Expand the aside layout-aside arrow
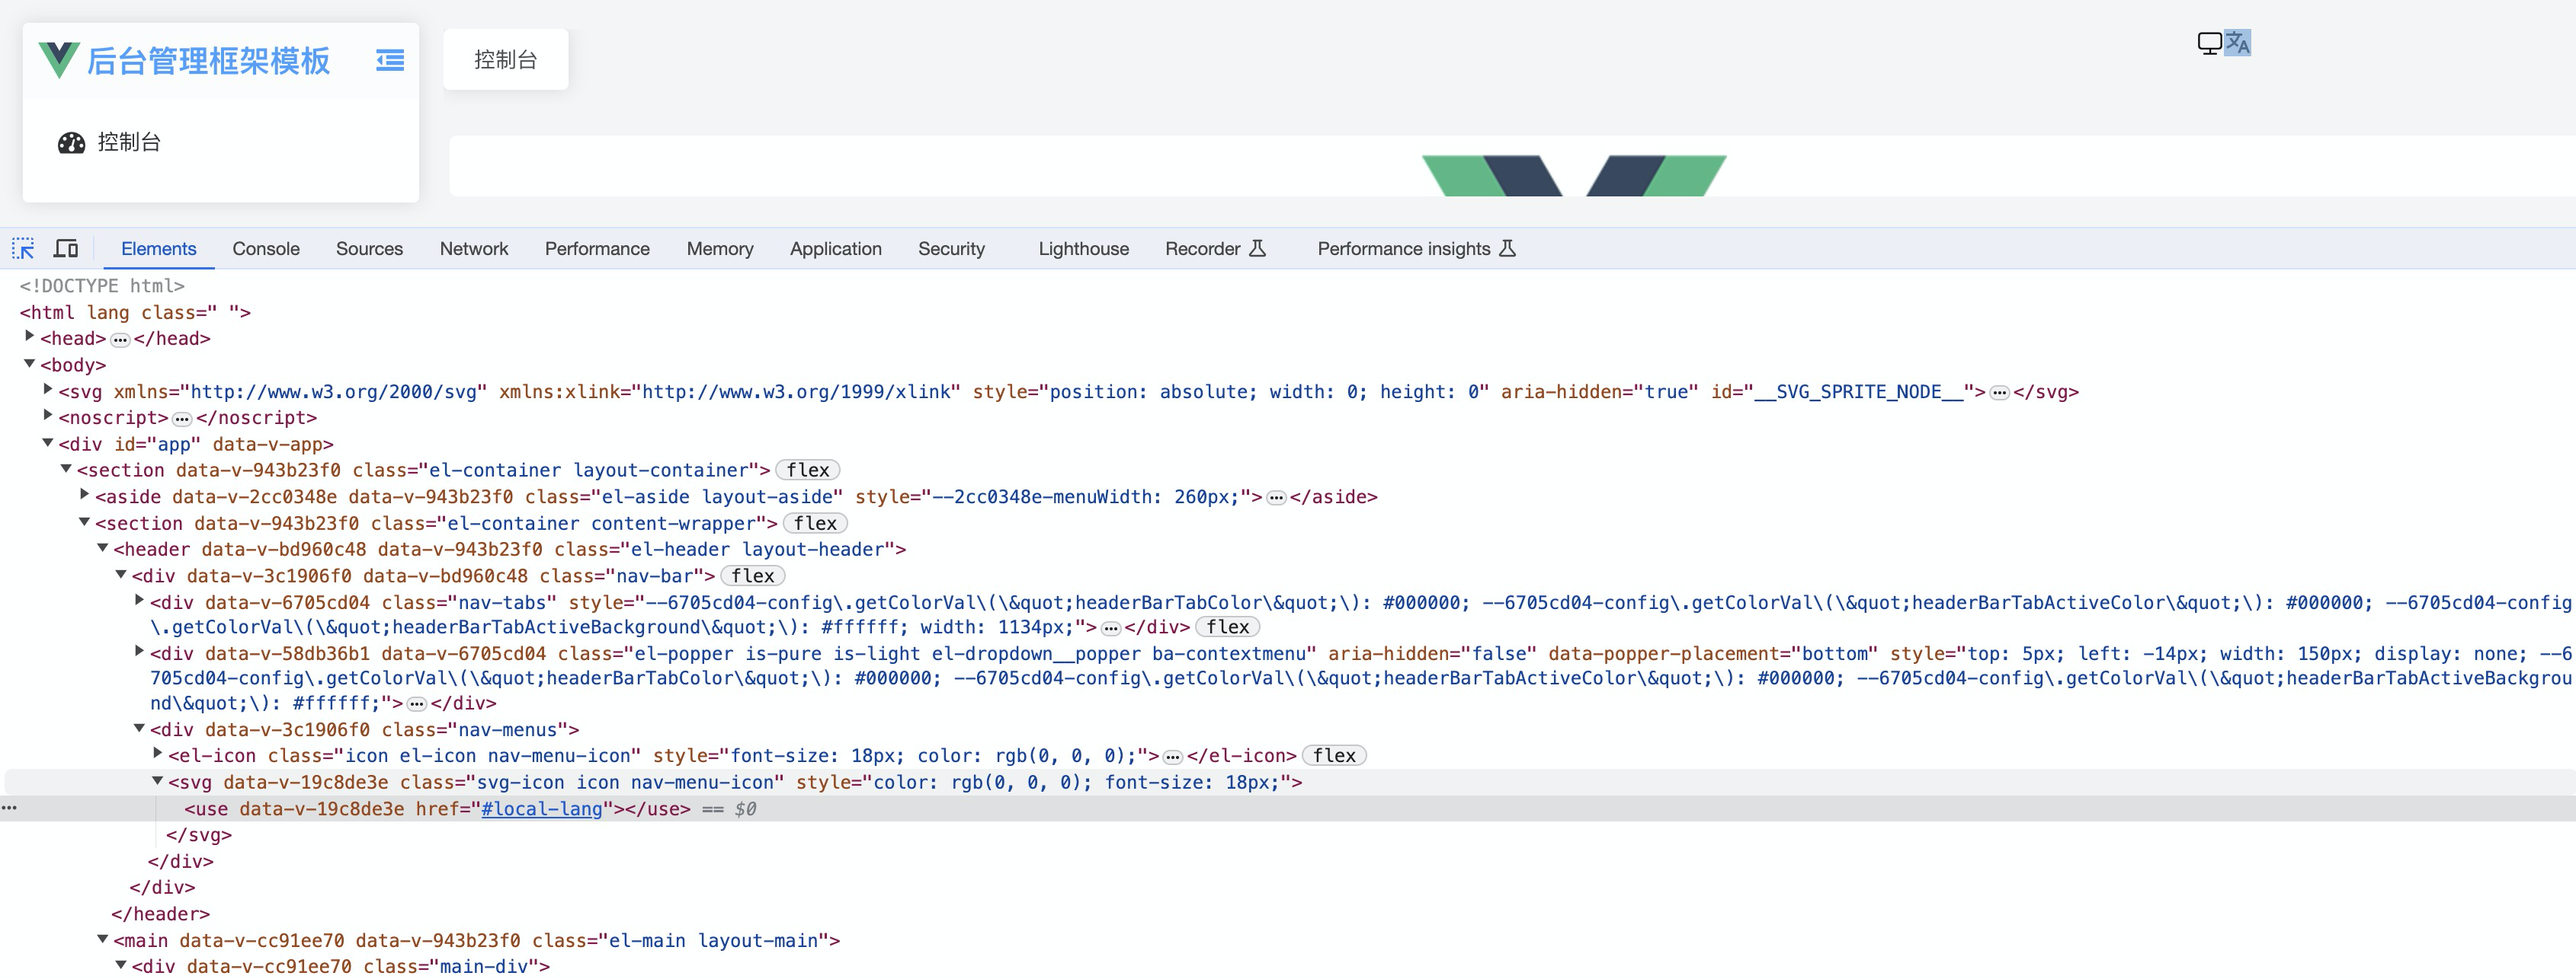 click(85, 495)
